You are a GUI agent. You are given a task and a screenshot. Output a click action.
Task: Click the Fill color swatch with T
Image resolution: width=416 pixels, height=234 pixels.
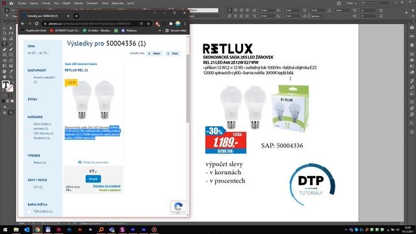click(x=6, y=84)
